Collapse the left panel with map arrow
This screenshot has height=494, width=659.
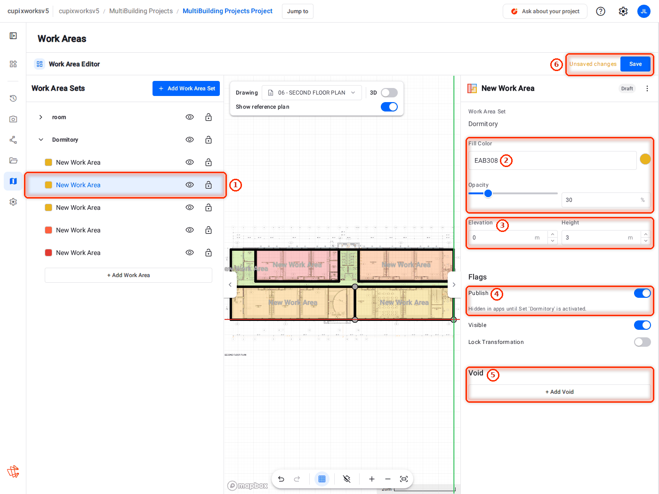pos(230,285)
